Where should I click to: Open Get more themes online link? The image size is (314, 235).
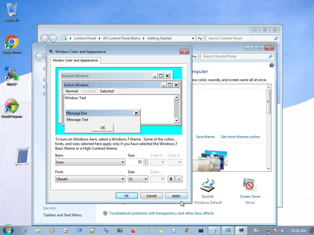240,137
